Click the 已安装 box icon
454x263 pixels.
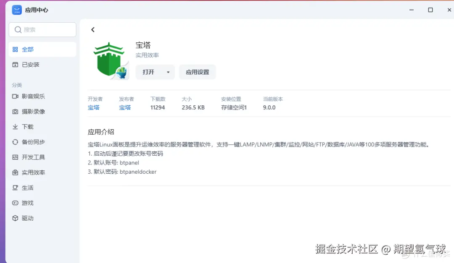(16, 65)
